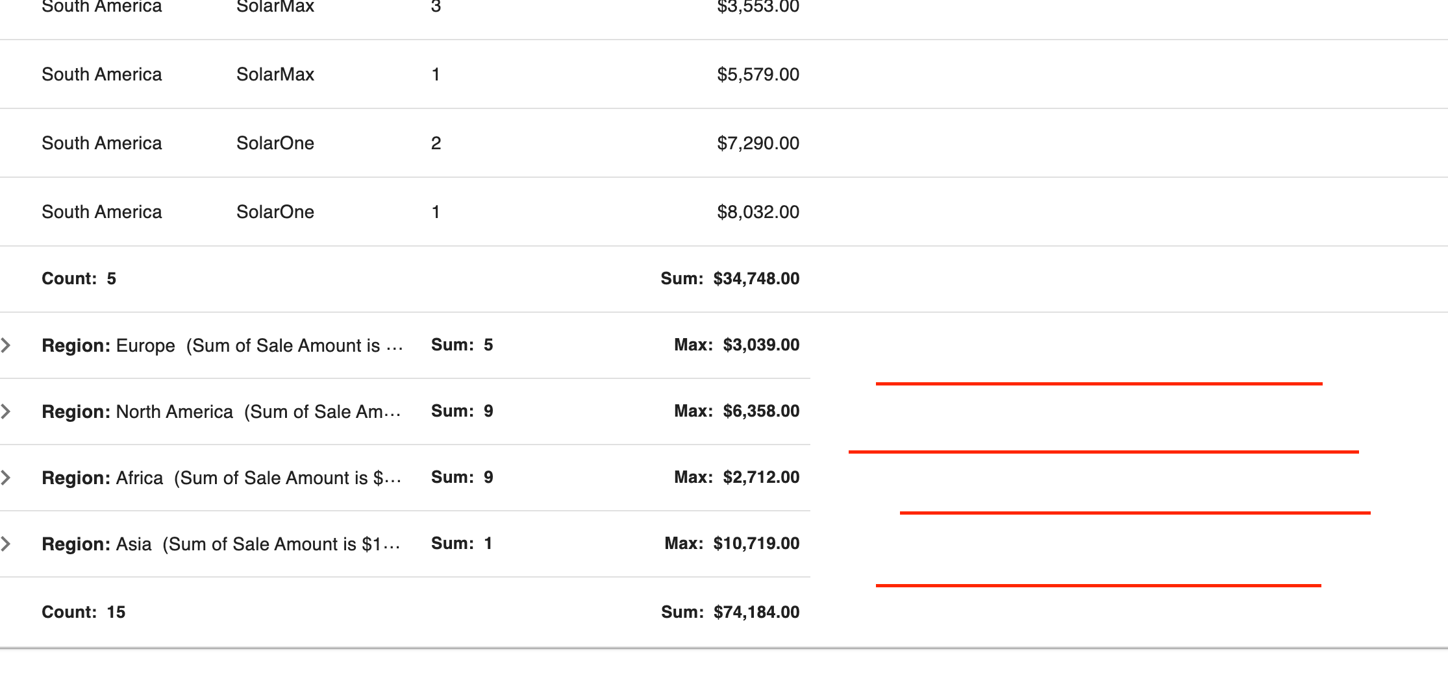Click the Sum: 9 value in Africa row
Image resolution: width=1448 pixels, height=684 pixels.
click(x=461, y=477)
